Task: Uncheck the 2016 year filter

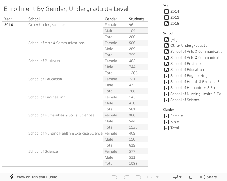Action: click(x=166, y=24)
